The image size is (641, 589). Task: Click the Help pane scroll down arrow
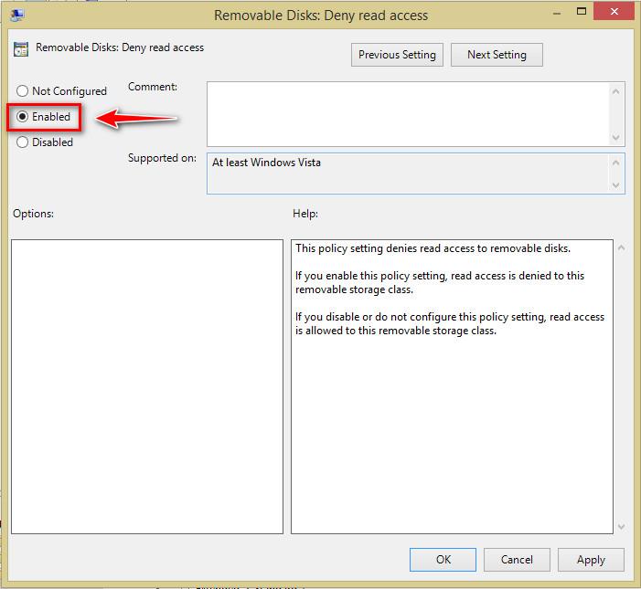pyautogui.click(x=622, y=526)
